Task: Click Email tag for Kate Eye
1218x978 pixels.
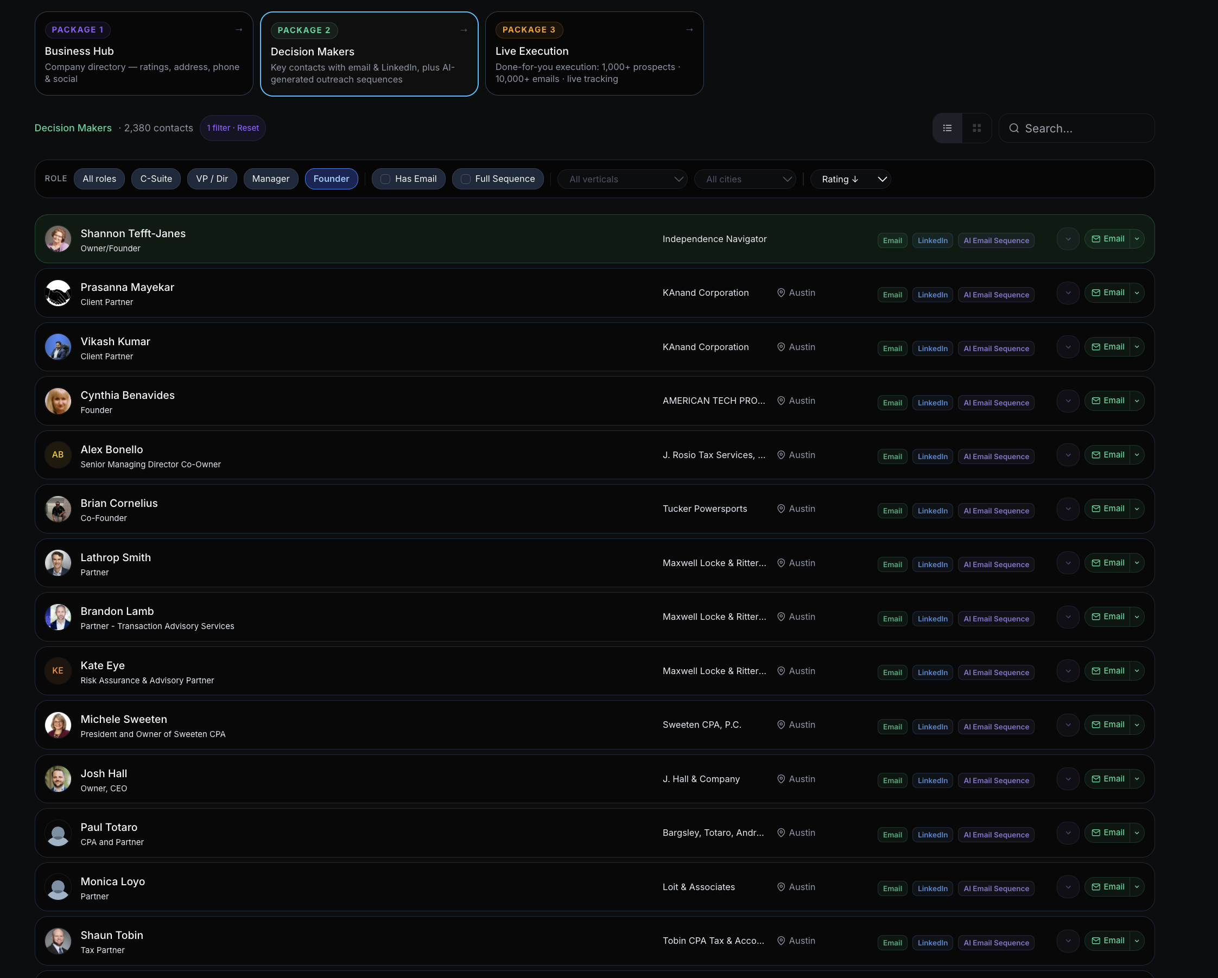Action: pos(892,672)
